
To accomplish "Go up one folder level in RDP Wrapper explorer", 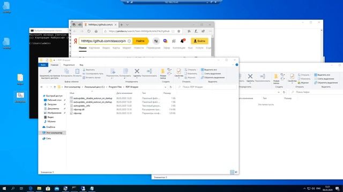I will pyautogui.click(x=55, y=87).
